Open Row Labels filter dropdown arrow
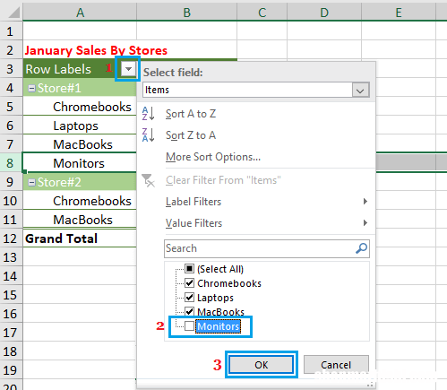 pos(128,69)
